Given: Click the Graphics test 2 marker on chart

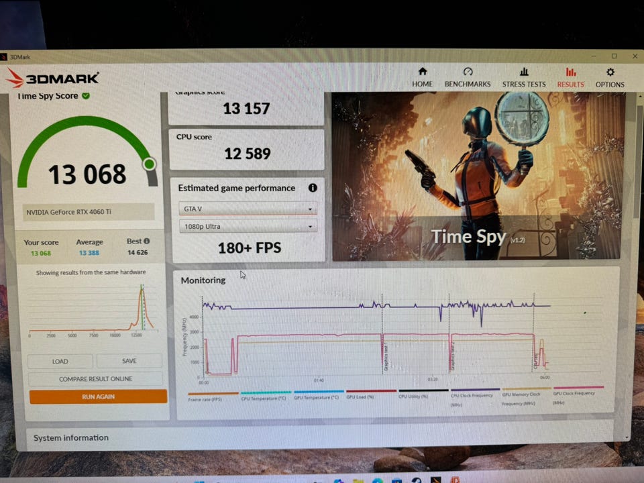Looking at the screenshot, I should coord(452,356).
